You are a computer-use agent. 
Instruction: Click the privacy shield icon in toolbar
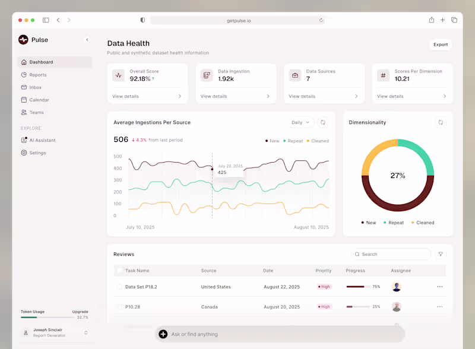point(142,20)
